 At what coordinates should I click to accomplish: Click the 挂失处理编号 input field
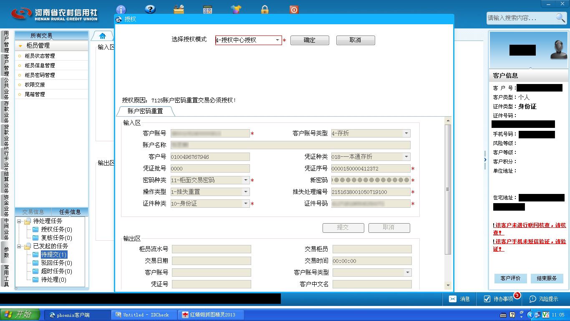pyautogui.click(x=371, y=192)
